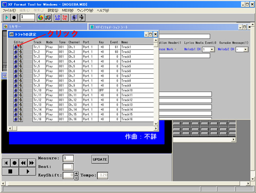Viewport: 256px width, 193px height.
Task: Click the Tempo field showing 120
Action: [103, 175]
